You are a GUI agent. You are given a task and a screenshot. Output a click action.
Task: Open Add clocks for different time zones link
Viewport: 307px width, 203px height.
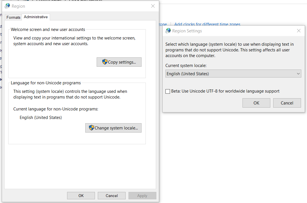[207, 24]
